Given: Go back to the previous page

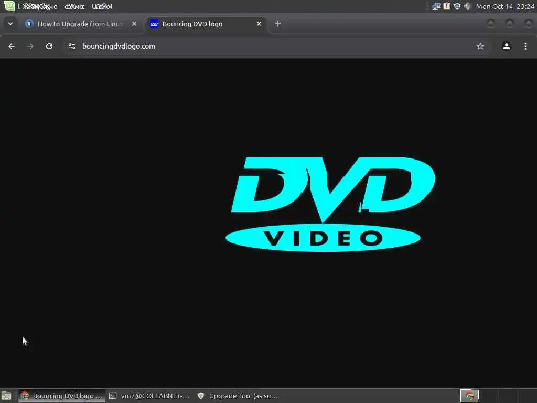Looking at the screenshot, I should pos(12,46).
